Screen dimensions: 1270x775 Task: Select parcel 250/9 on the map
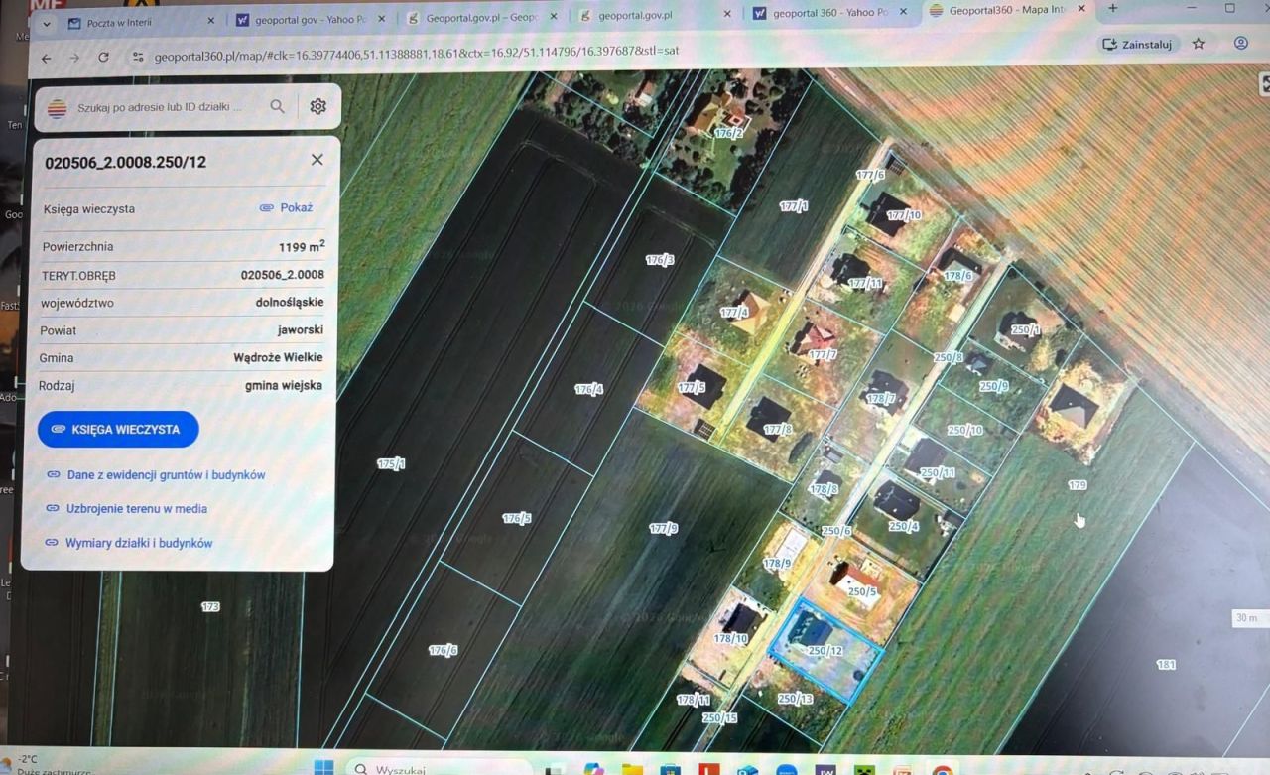coord(993,386)
